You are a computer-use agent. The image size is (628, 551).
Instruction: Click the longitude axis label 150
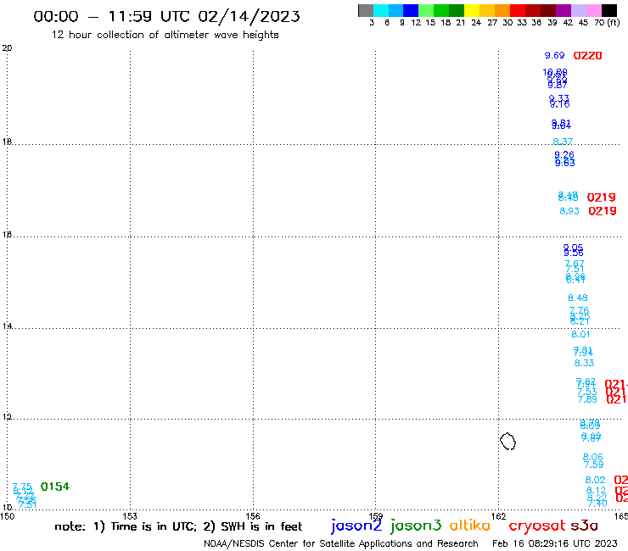(7, 516)
